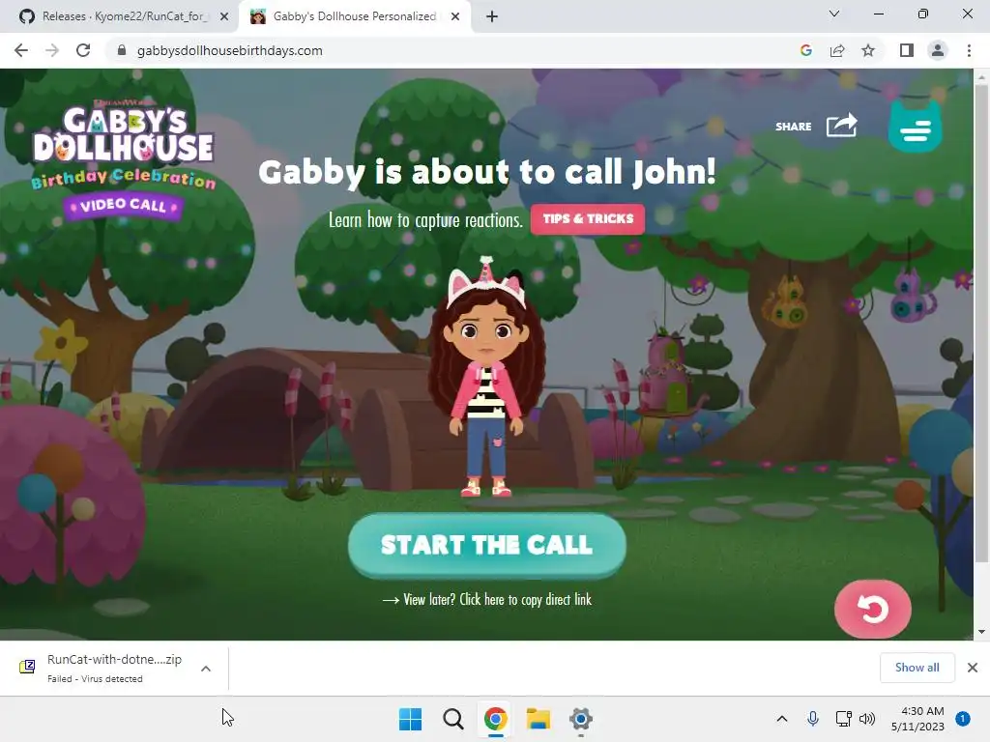Open TIPS & TRICKS

tap(588, 219)
